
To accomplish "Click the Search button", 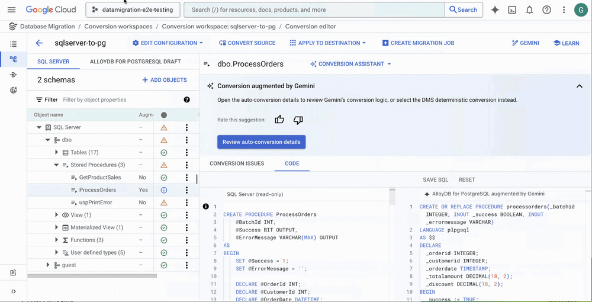I will (464, 10).
